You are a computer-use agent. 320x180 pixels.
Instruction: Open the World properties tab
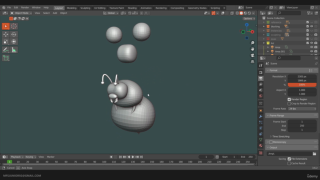[x=260, y=96]
